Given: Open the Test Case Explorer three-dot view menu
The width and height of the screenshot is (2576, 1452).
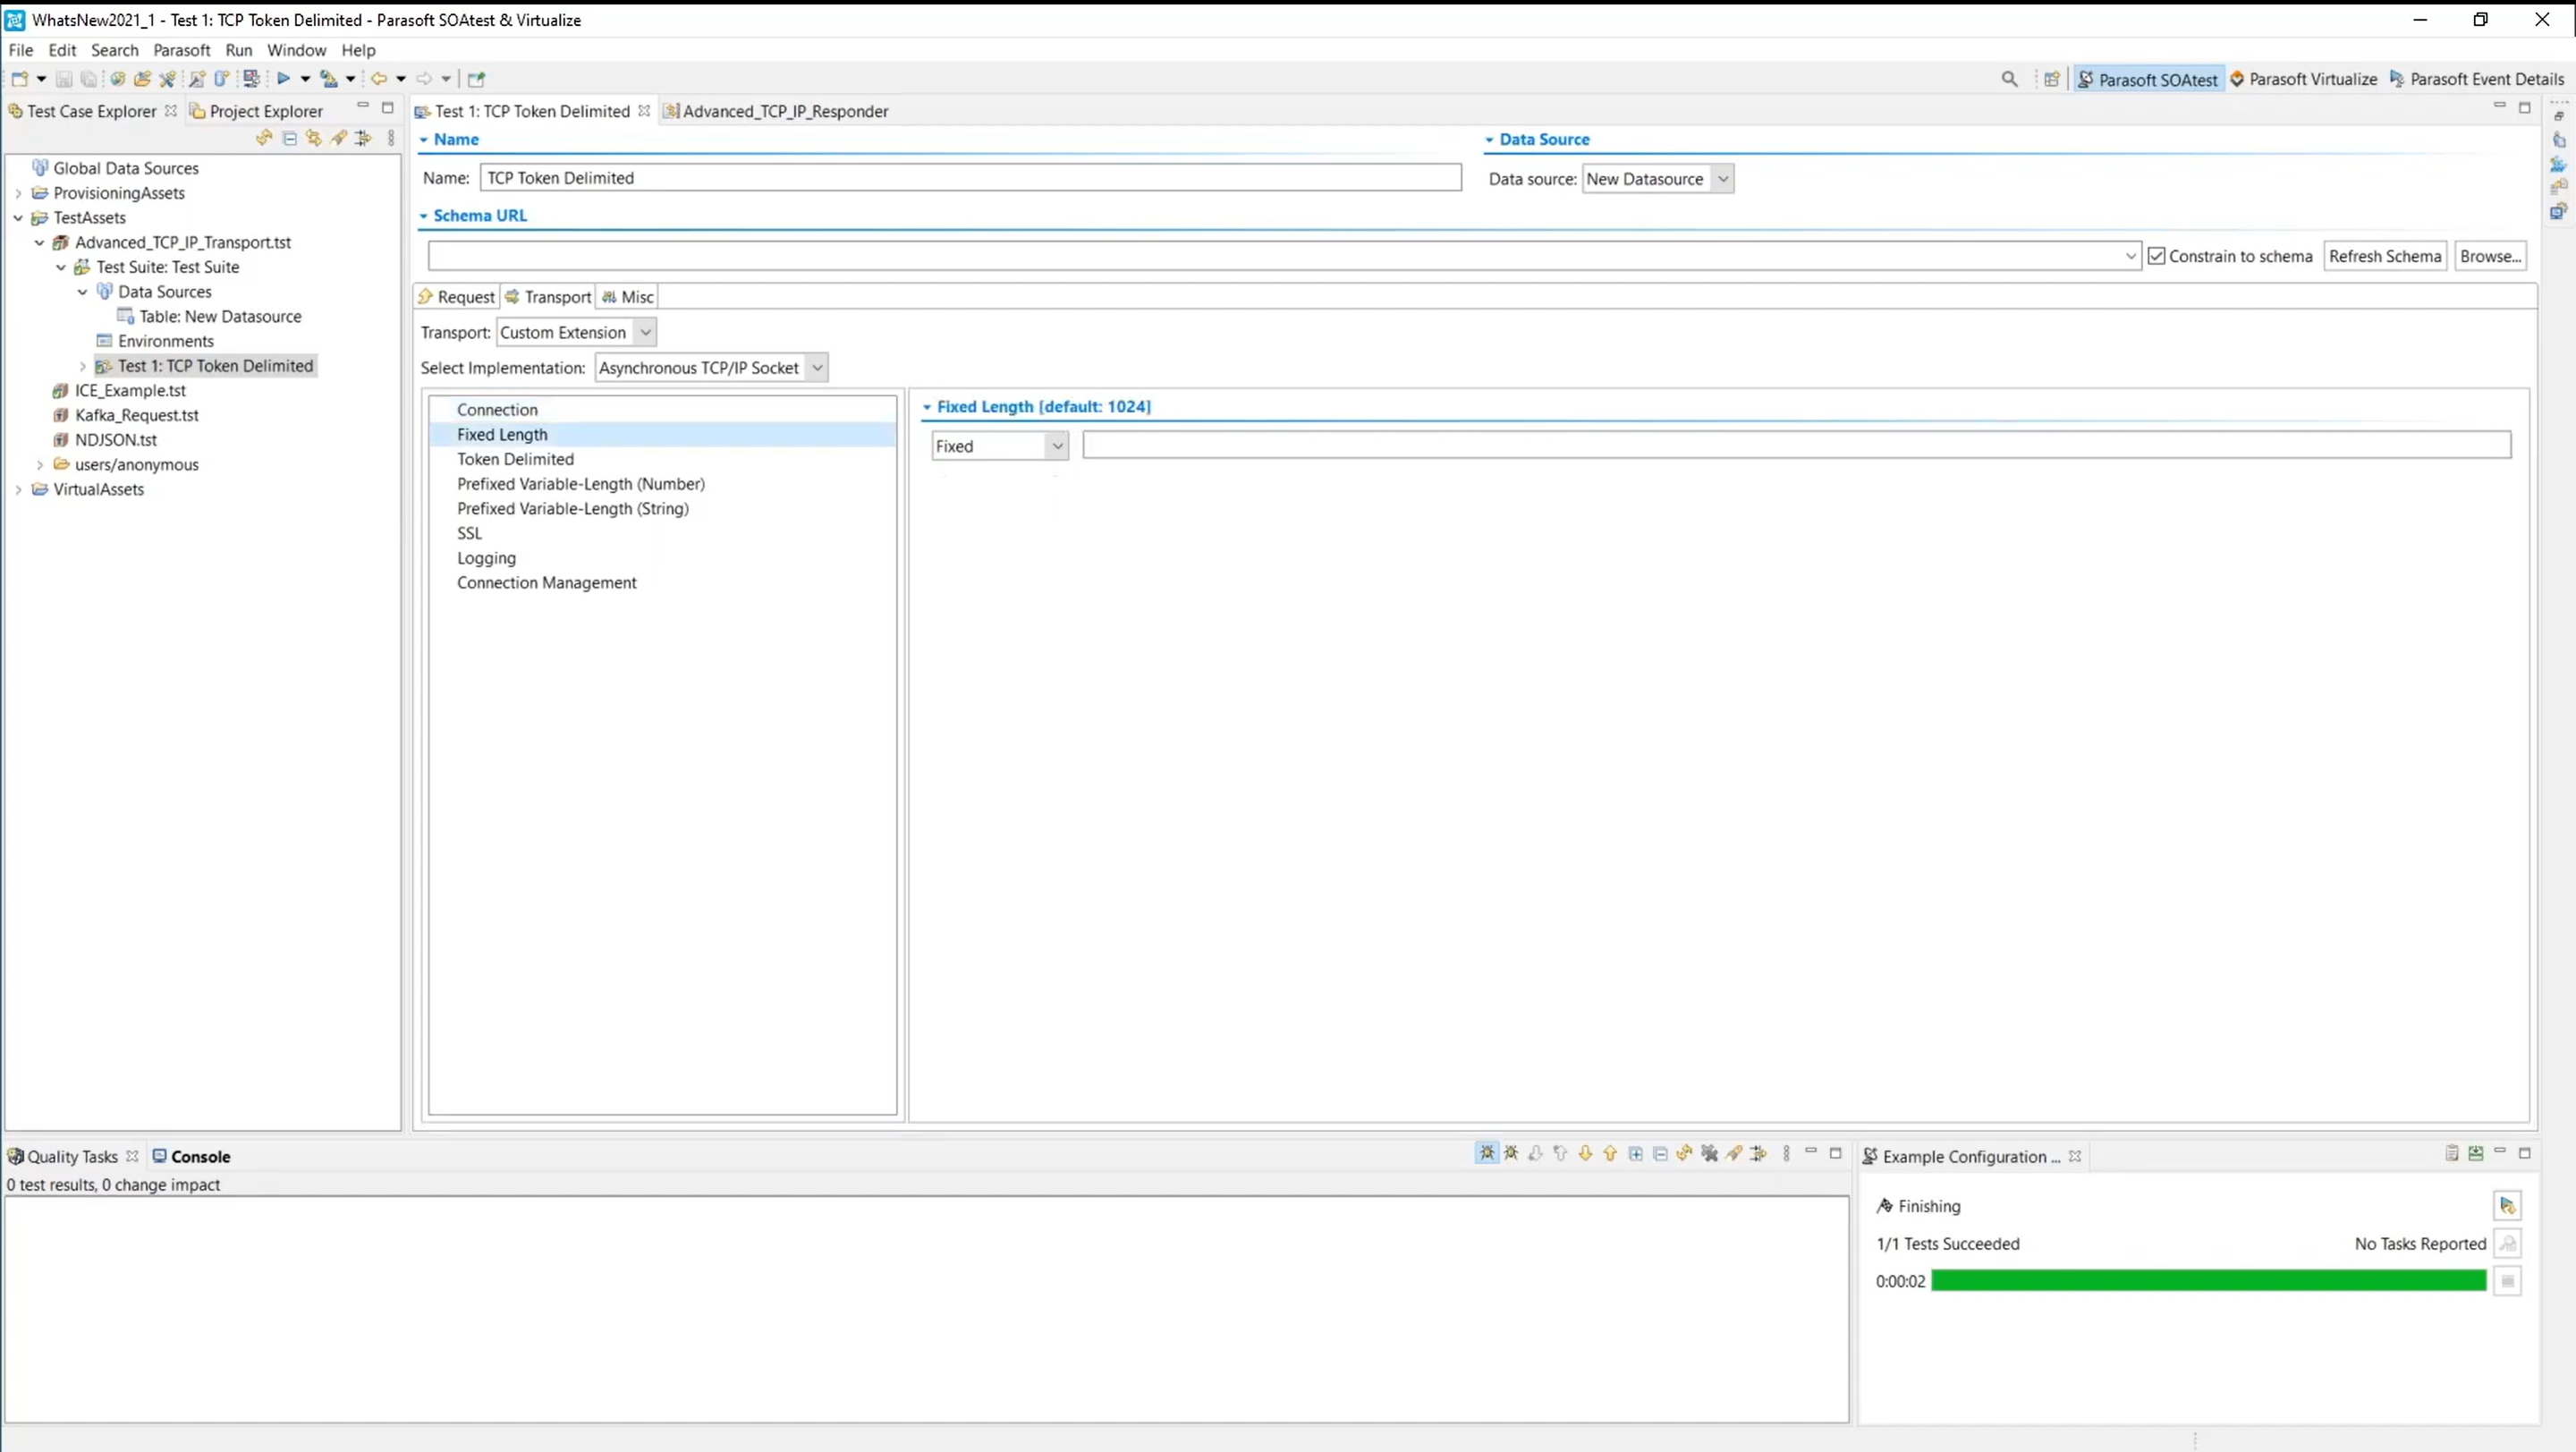Looking at the screenshot, I should pos(391,138).
